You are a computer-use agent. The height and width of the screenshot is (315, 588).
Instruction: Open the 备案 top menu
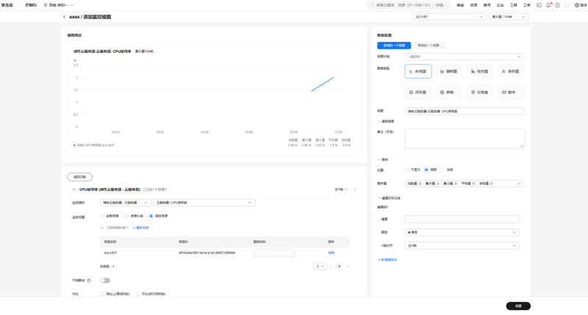(460, 5)
